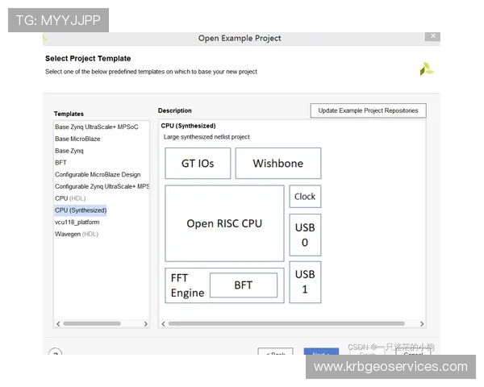Select the Wavegen (HDL) template
Viewport: 484px width, 387px height.
coord(76,234)
